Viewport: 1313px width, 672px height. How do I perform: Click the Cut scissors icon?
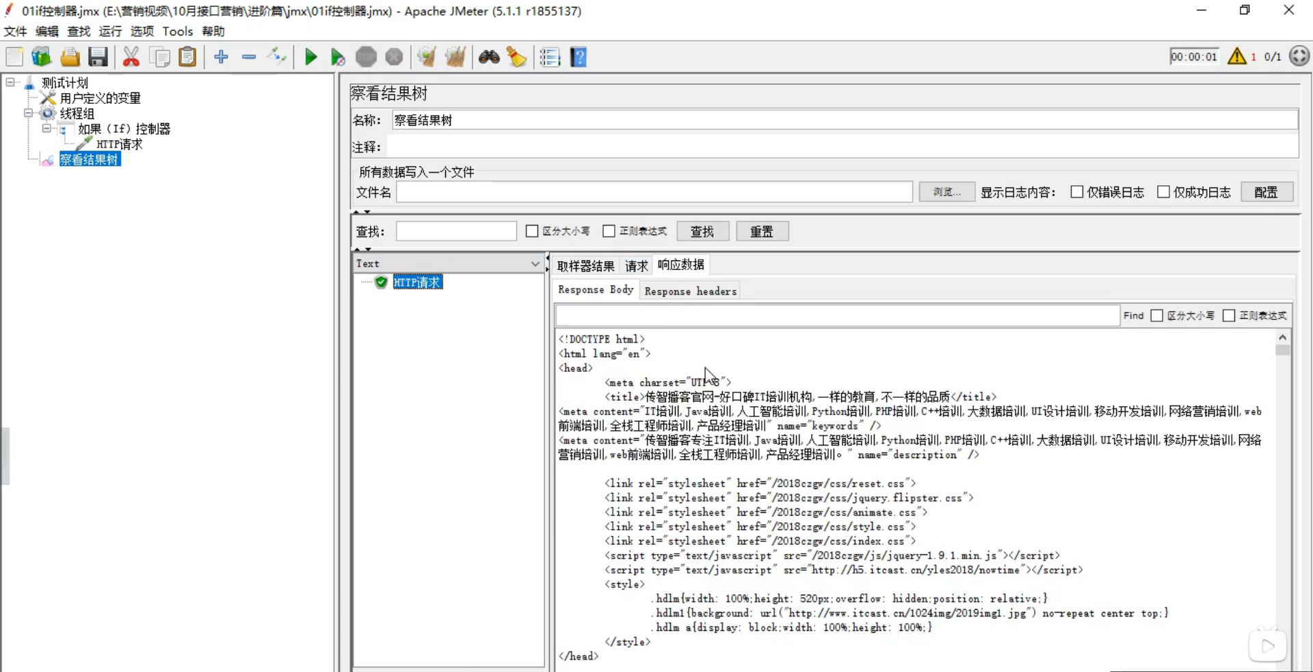(131, 57)
